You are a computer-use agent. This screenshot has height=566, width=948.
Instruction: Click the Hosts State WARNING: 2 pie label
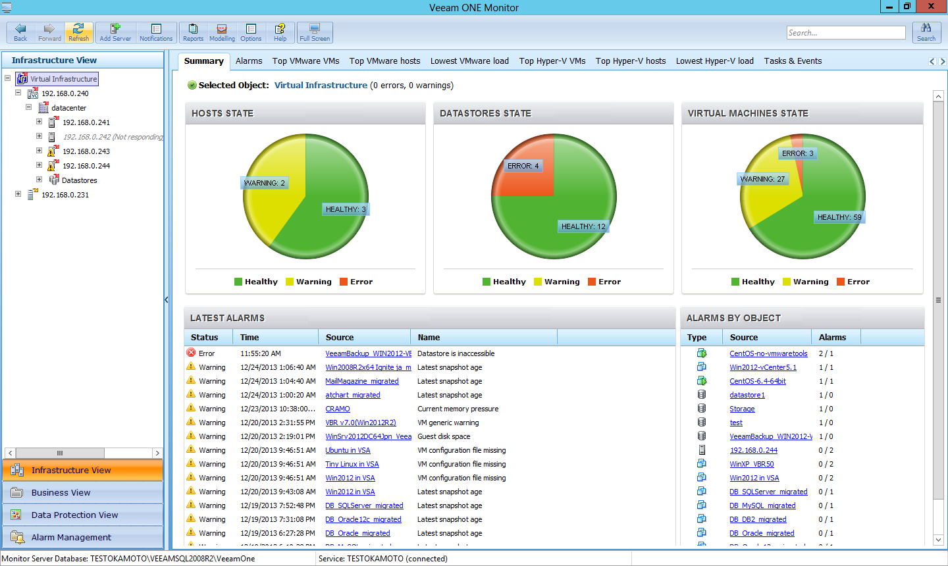coord(265,183)
